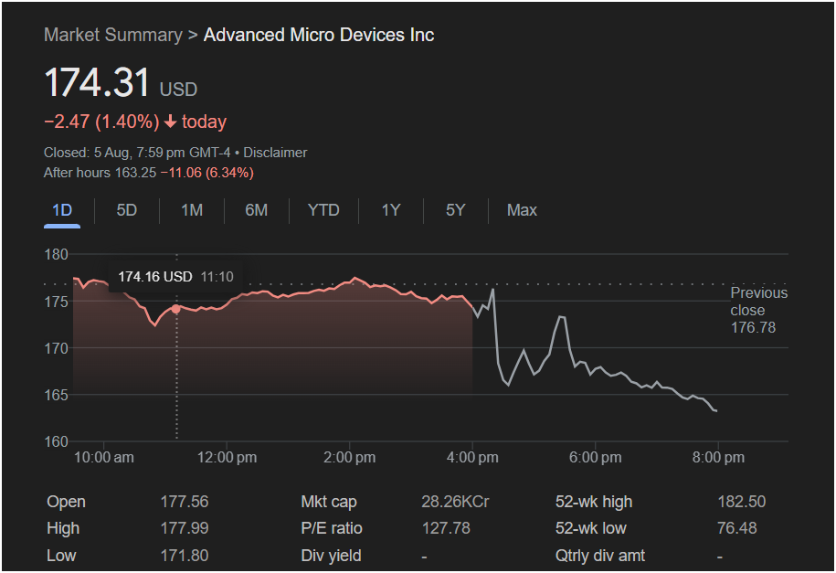Screen dimensions: 836x573
Task: Click the 180 price axis label
Action: (x=56, y=254)
